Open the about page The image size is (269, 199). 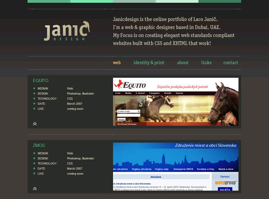pos(183,63)
